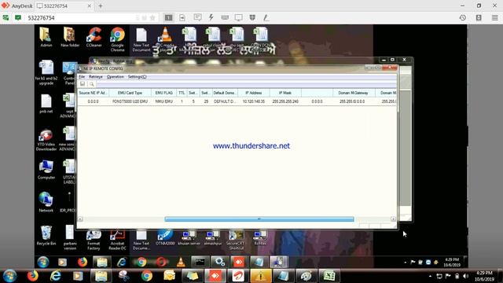The width and height of the screenshot is (503, 283).
Task: Click the EMU Card Type column header
Action: tap(130, 93)
